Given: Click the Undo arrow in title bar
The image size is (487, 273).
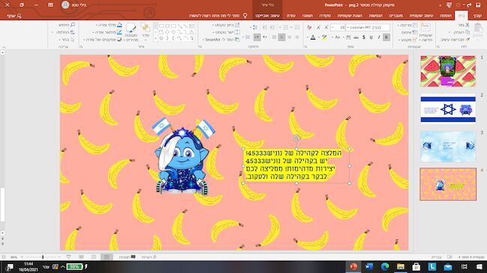Looking at the screenshot, I should 469,5.
